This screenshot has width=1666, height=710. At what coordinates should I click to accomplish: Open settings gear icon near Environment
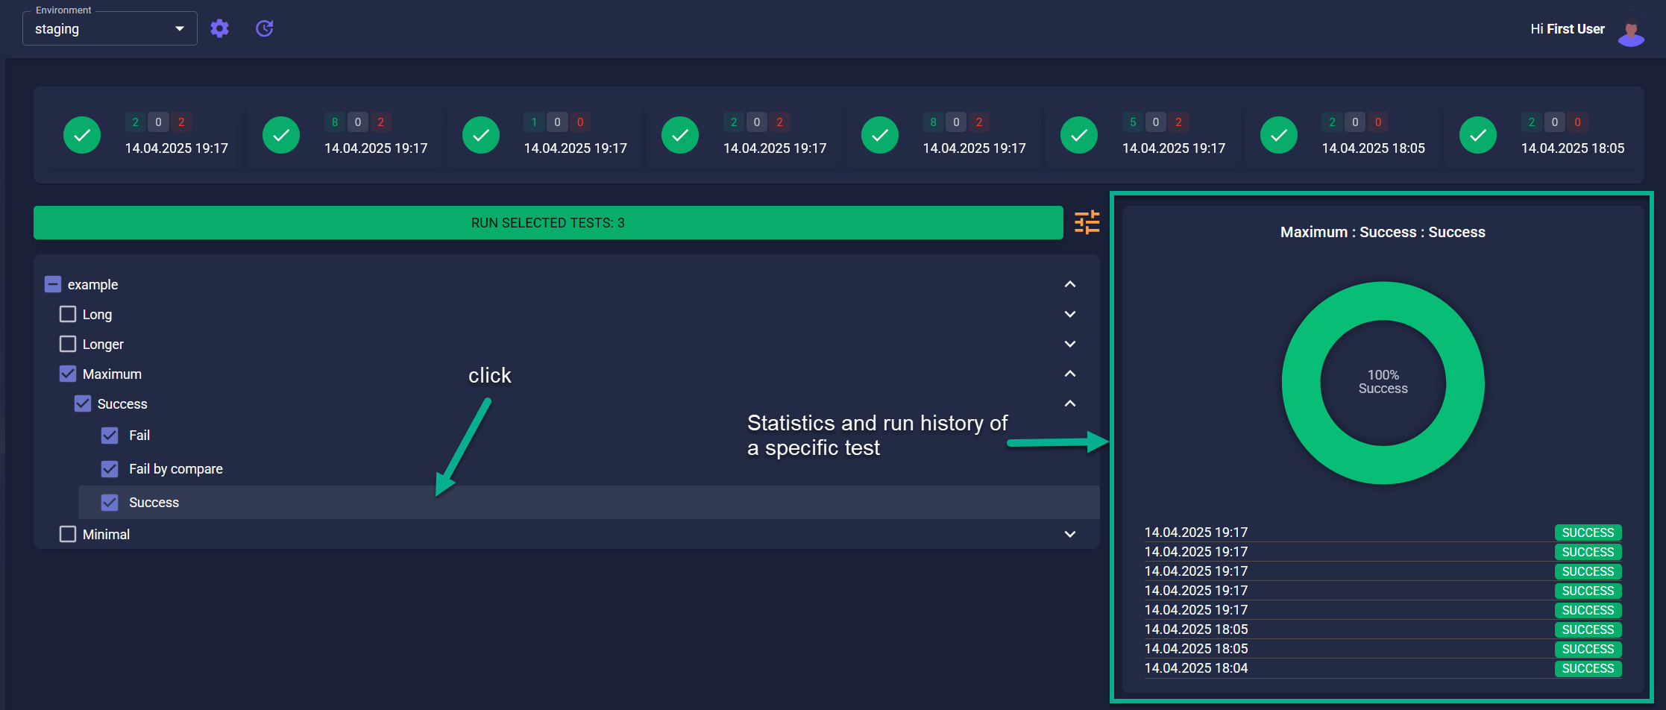[219, 28]
